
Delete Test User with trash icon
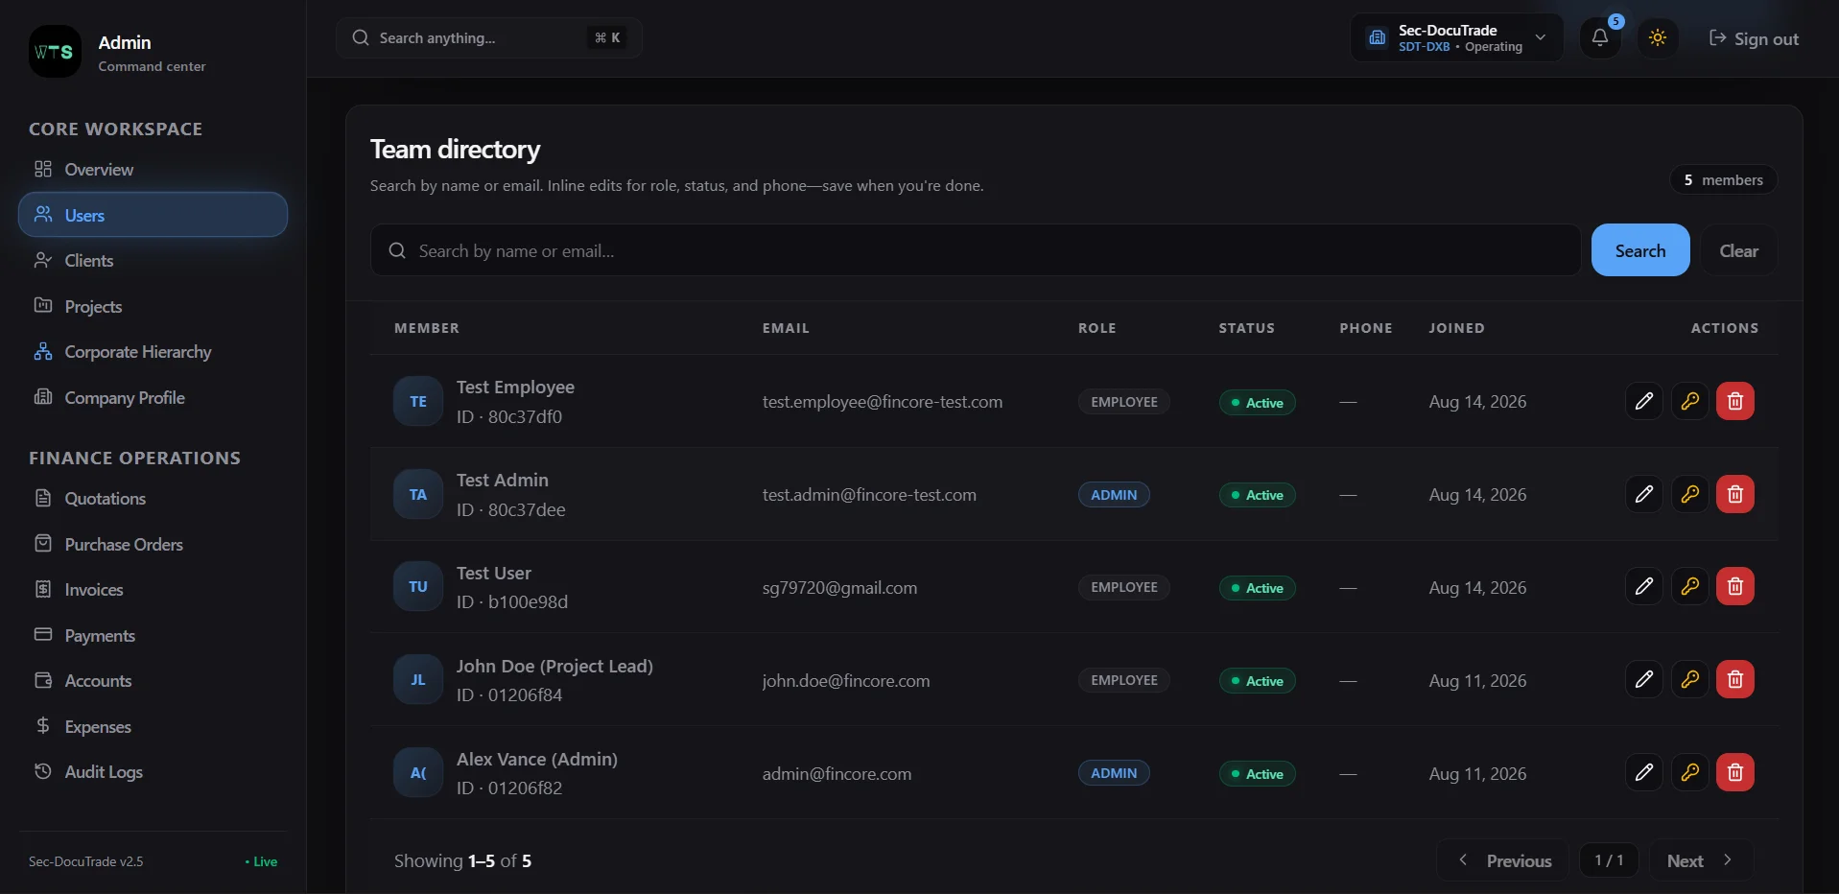(x=1734, y=586)
